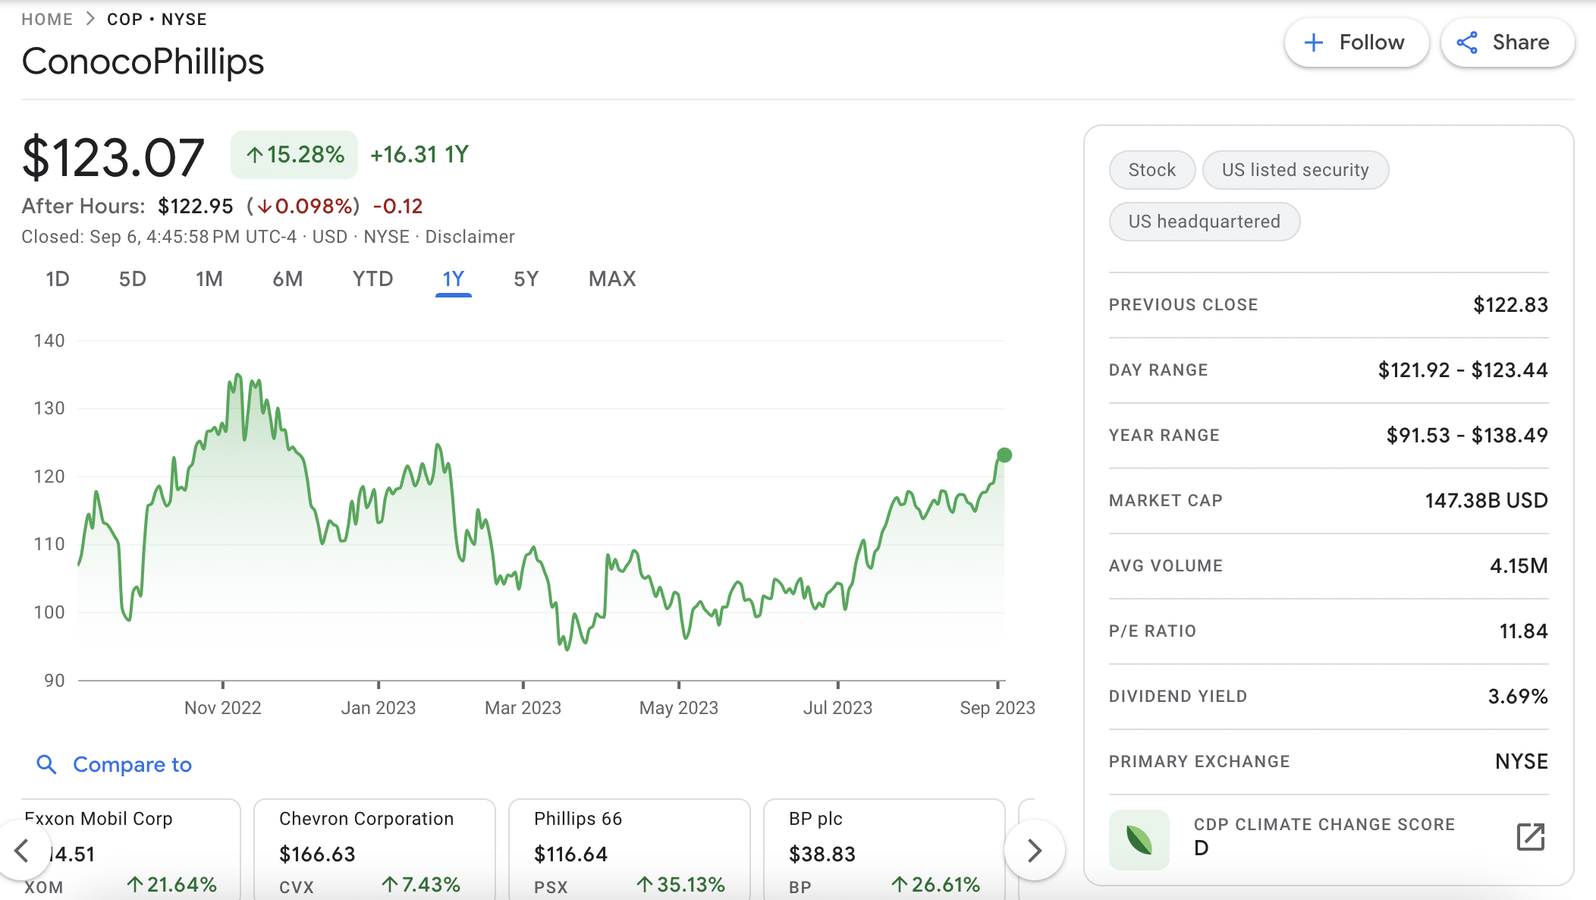
Task: Click the green up arrow in 15.28% badge
Action: 255,156
